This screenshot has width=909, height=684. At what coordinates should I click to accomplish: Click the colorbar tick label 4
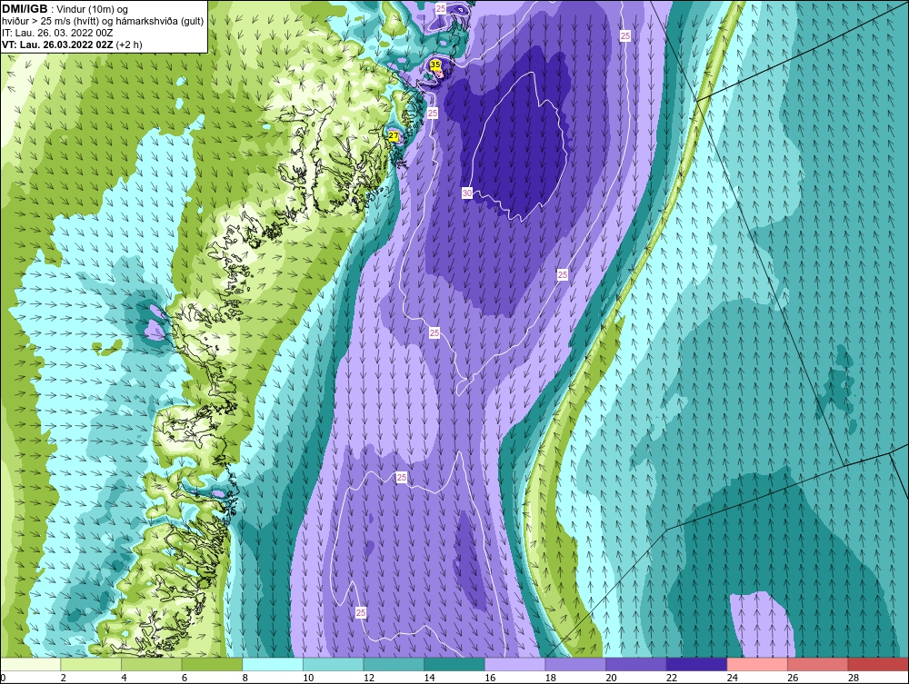pos(124,678)
